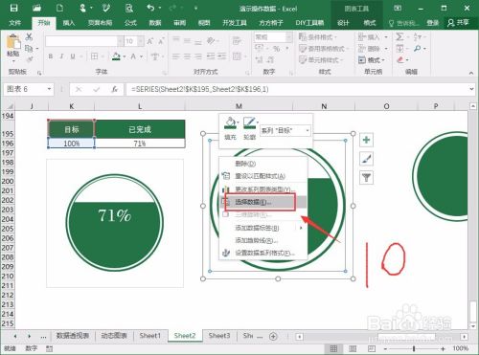479x355 pixels.
Task: Toggle the ribbon display options button
Action: pos(398,8)
